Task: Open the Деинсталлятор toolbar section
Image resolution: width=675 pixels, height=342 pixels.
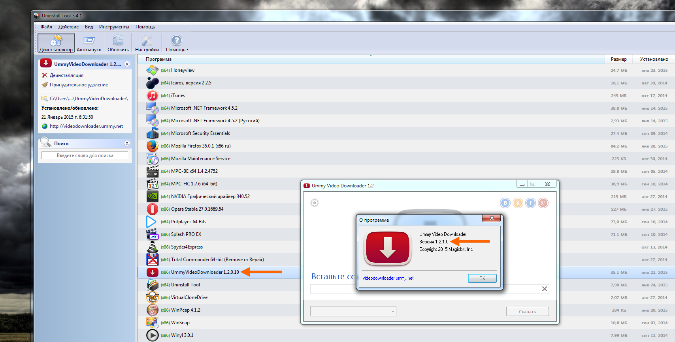Action: pos(56,43)
